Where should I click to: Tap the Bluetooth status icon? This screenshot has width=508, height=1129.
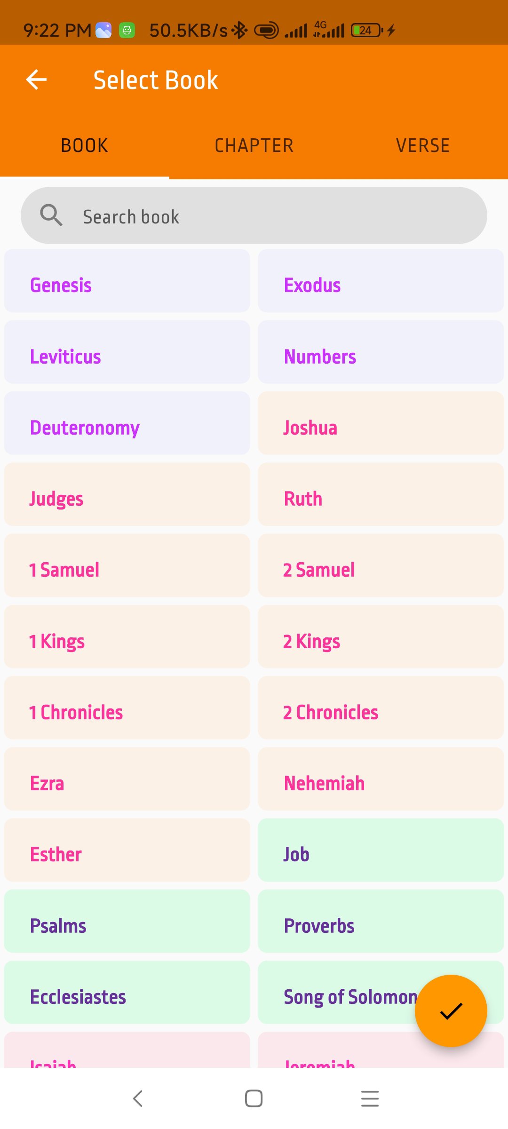[240, 31]
